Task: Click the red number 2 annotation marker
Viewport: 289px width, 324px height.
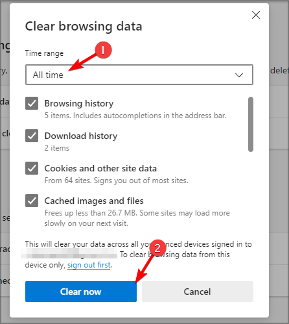Action: coord(157,248)
